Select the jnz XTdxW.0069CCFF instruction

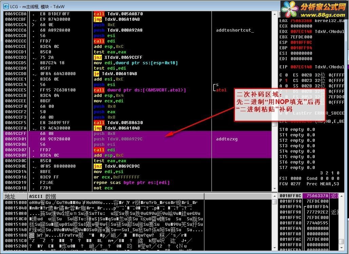[118, 57]
